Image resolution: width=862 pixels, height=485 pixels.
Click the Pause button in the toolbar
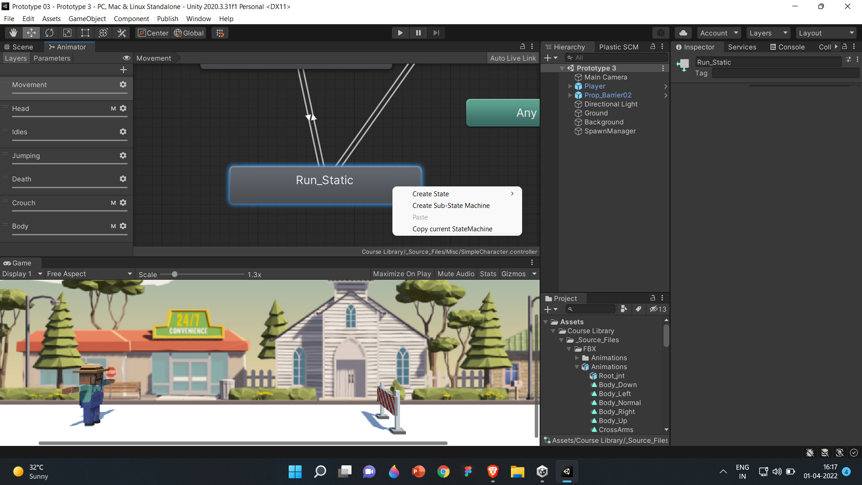pos(418,32)
